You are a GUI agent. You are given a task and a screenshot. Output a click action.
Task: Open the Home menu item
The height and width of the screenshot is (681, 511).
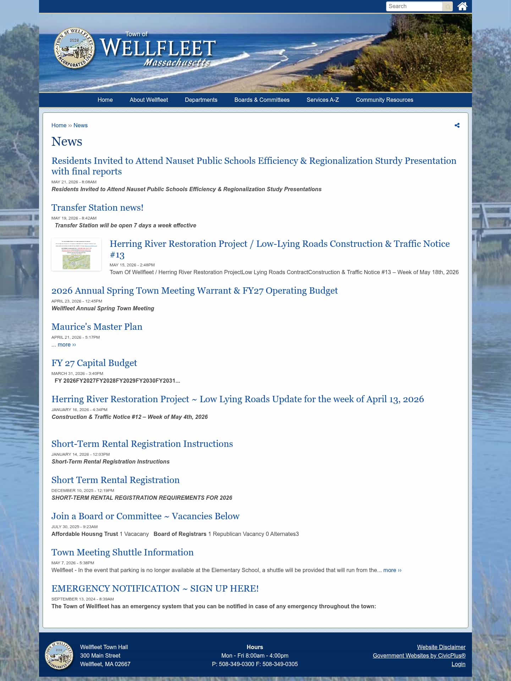pyautogui.click(x=105, y=100)
